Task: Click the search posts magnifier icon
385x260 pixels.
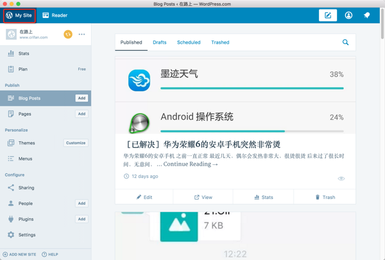Action: [x=345, y=42]
